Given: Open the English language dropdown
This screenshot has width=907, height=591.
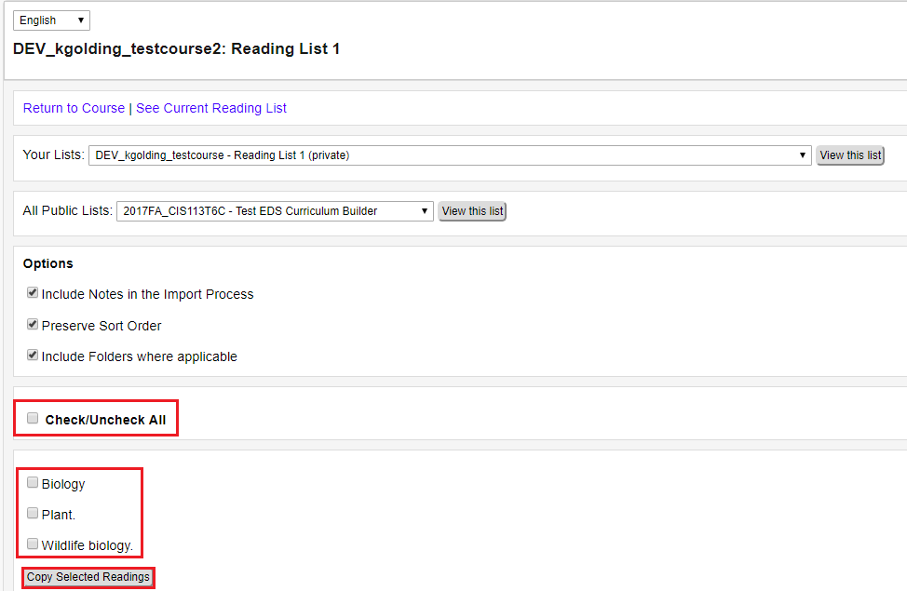Looking at the screenshot, I should click(x=51, y=20).
